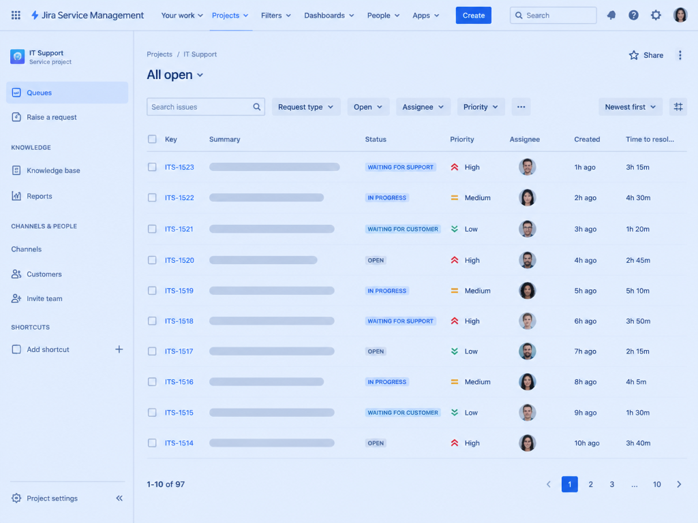
Task: Select checkbox for ITS-1521
Action: point(152,229)
